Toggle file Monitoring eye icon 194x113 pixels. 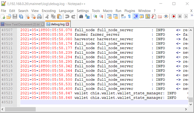(166, 16)
